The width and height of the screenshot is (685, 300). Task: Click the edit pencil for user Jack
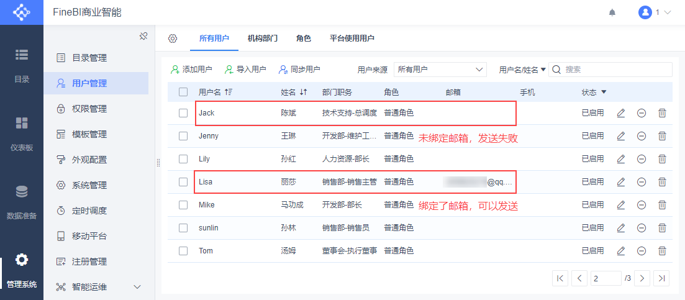pyautogui.click(x=620, y=113)
